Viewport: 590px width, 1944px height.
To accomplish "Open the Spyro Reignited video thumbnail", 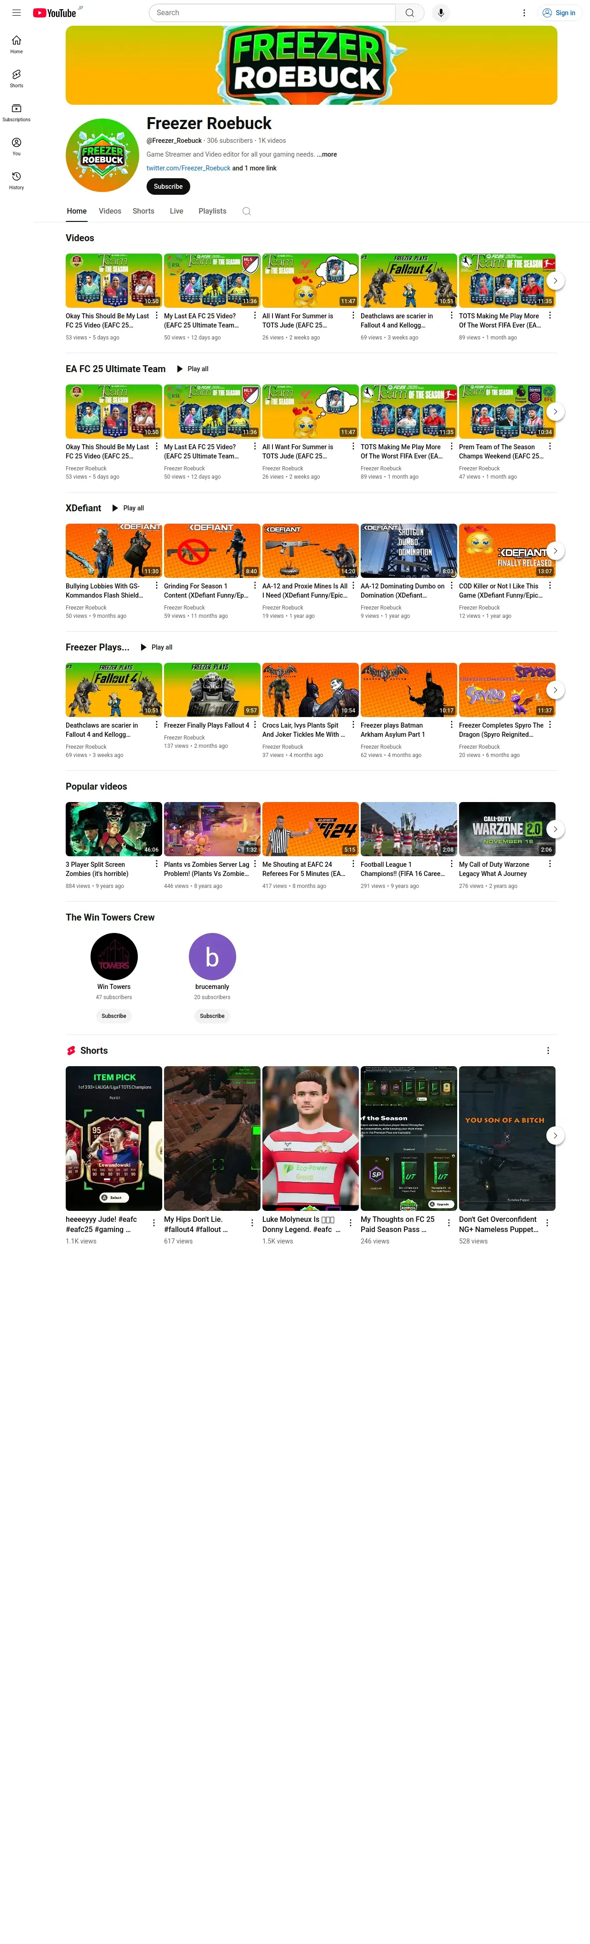I will 507,690.
